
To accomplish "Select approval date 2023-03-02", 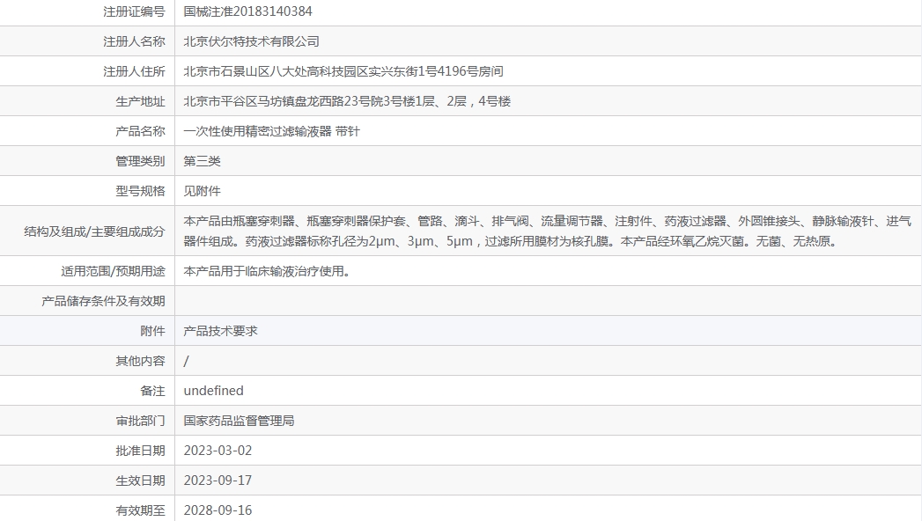I will [218, 451].
